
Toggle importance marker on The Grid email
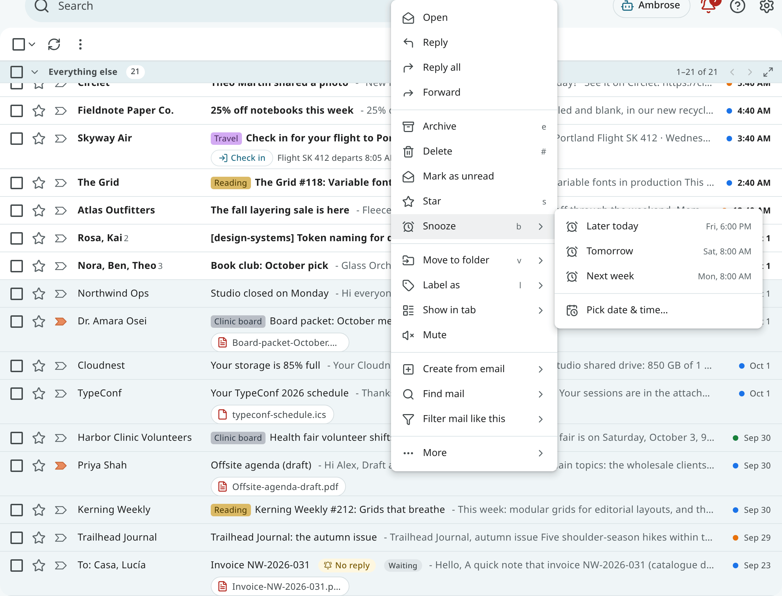[61, 183]
